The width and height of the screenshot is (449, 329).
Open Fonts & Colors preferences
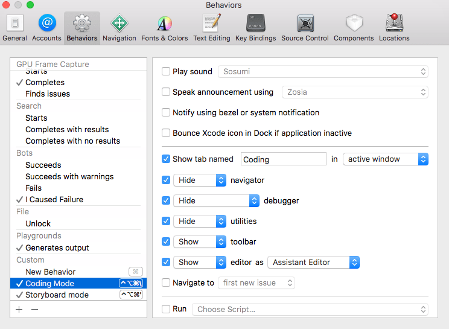coord(164,28)
